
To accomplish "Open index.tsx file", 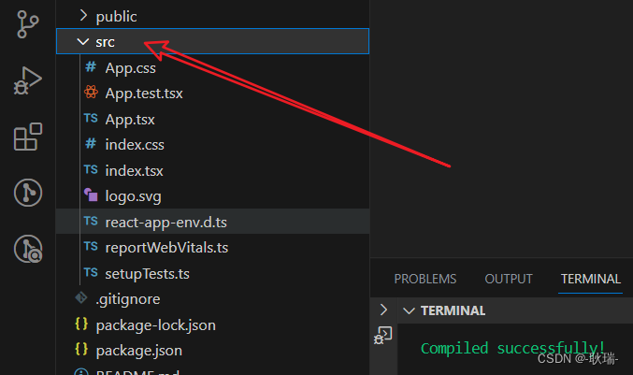I will [x=134, y=171].
